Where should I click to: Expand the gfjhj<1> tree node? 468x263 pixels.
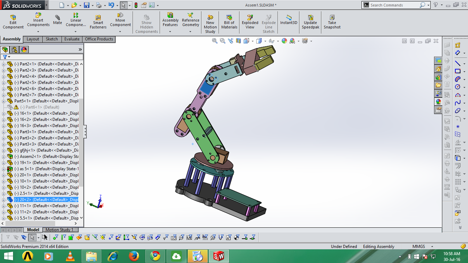(4, 150)
